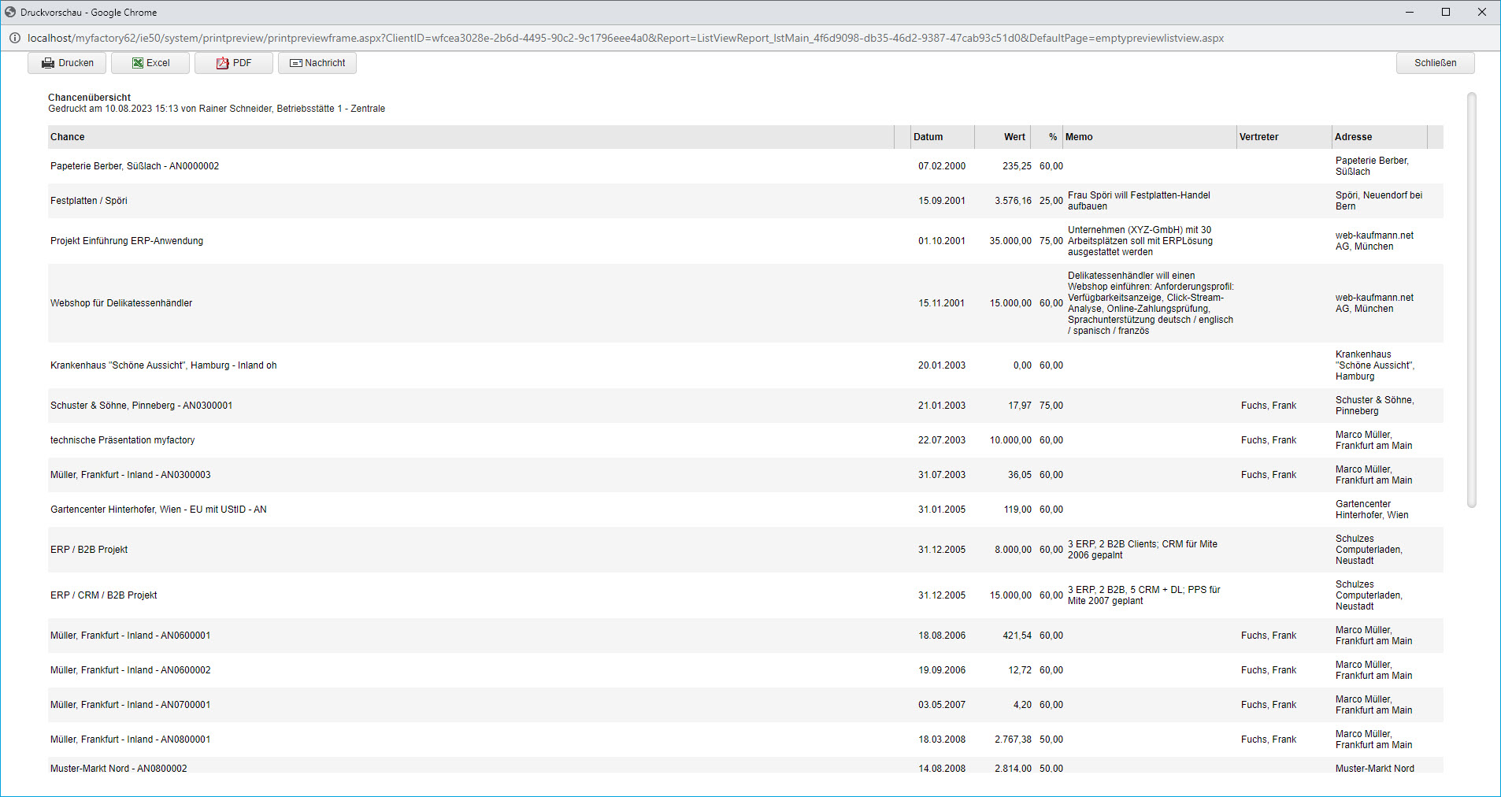Viewport: 1501px width, 797px height.
Task: Select row Muster-Markt Nord - AN0800002
Action: [x=745, y=765]
